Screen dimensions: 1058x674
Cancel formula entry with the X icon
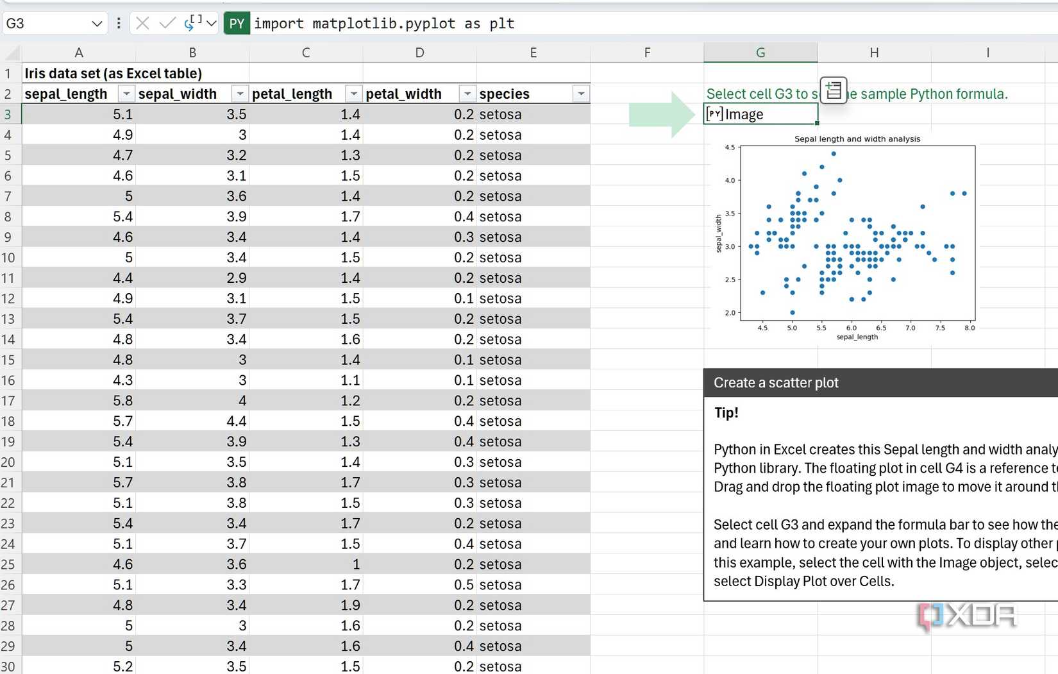142,23
